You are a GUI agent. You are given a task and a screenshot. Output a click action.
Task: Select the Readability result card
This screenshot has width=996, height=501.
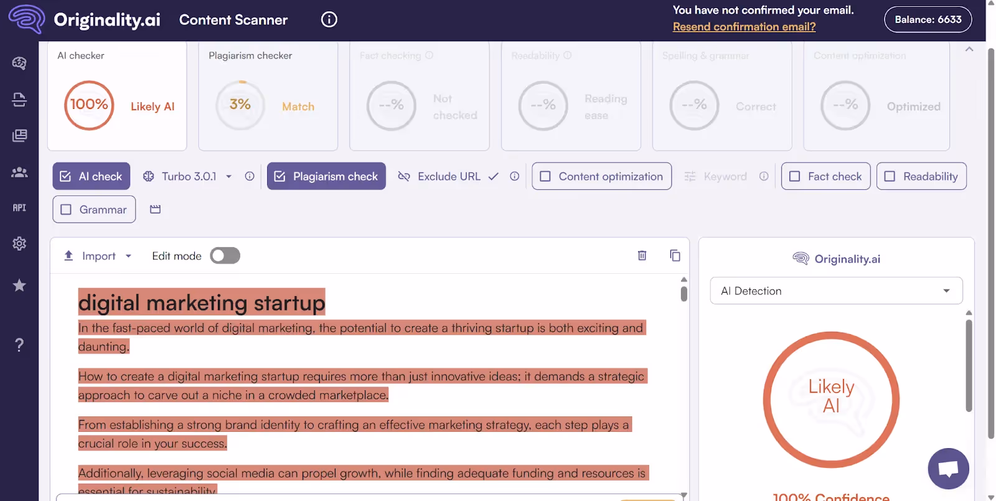coord(571,96)
